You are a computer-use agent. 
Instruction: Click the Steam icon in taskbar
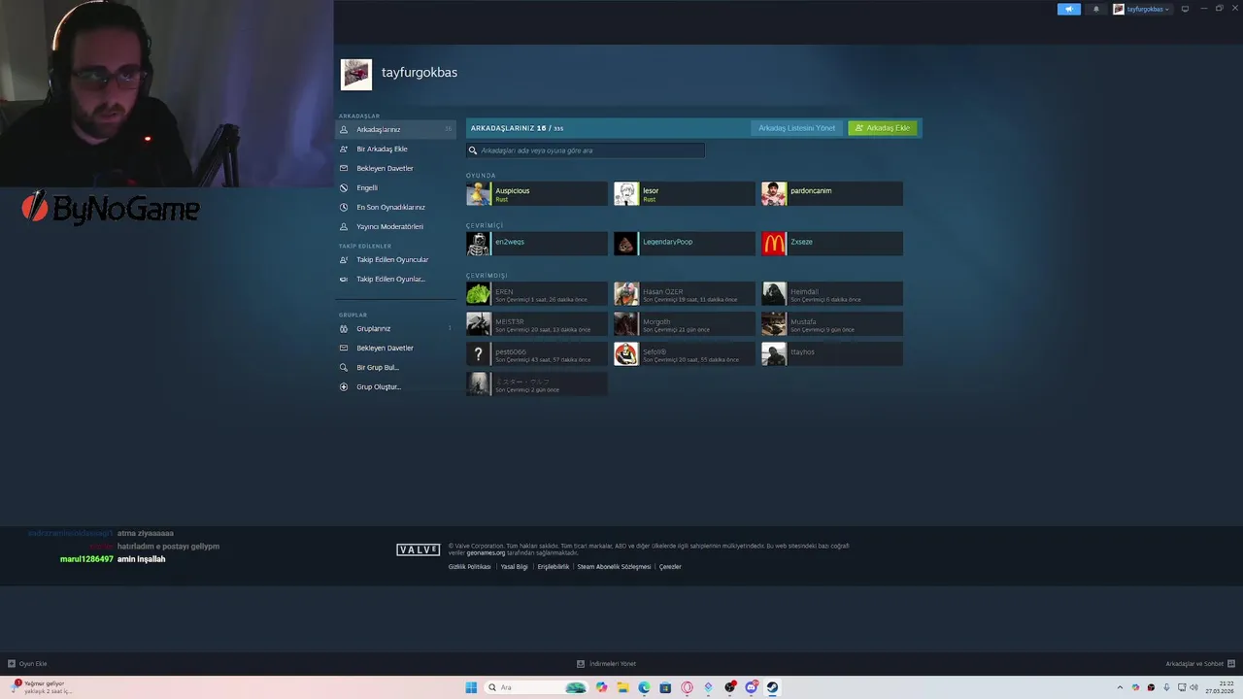(773, 687)
